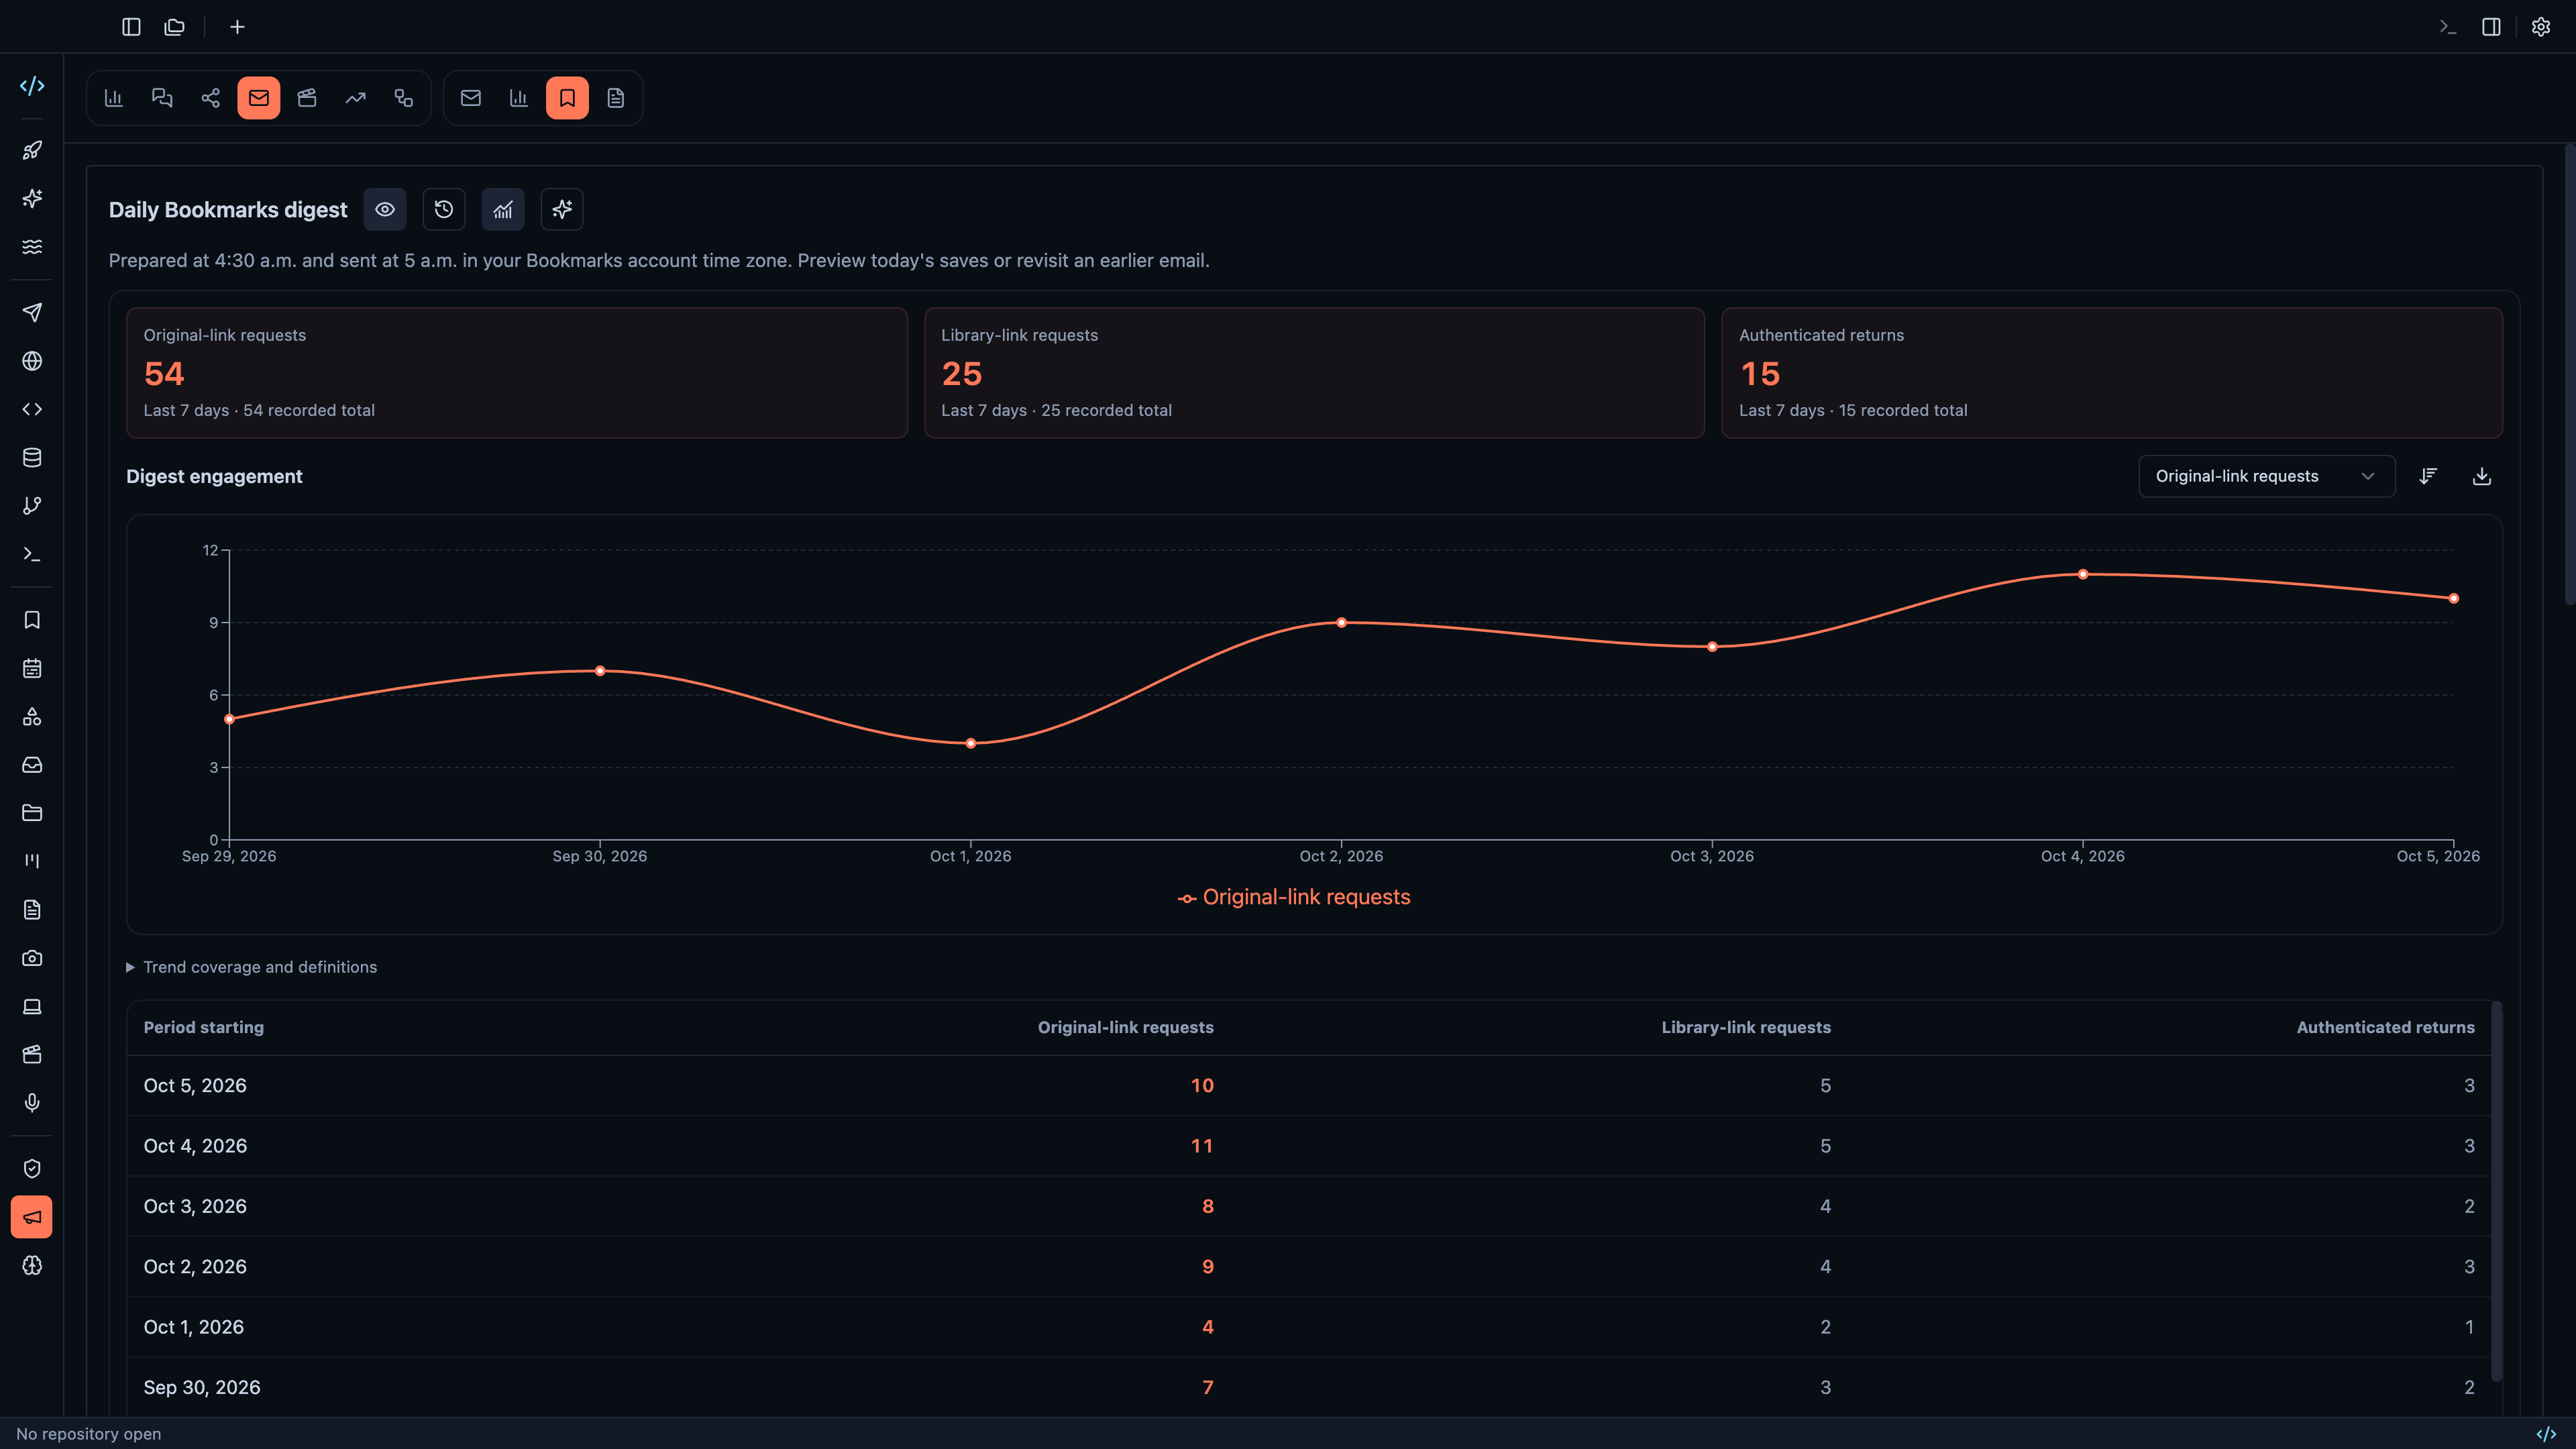Download the digest engagement data
Screen dimensions: 2576x1449
(2482, 476)
